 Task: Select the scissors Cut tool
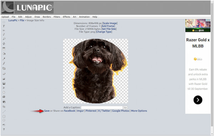4,30
